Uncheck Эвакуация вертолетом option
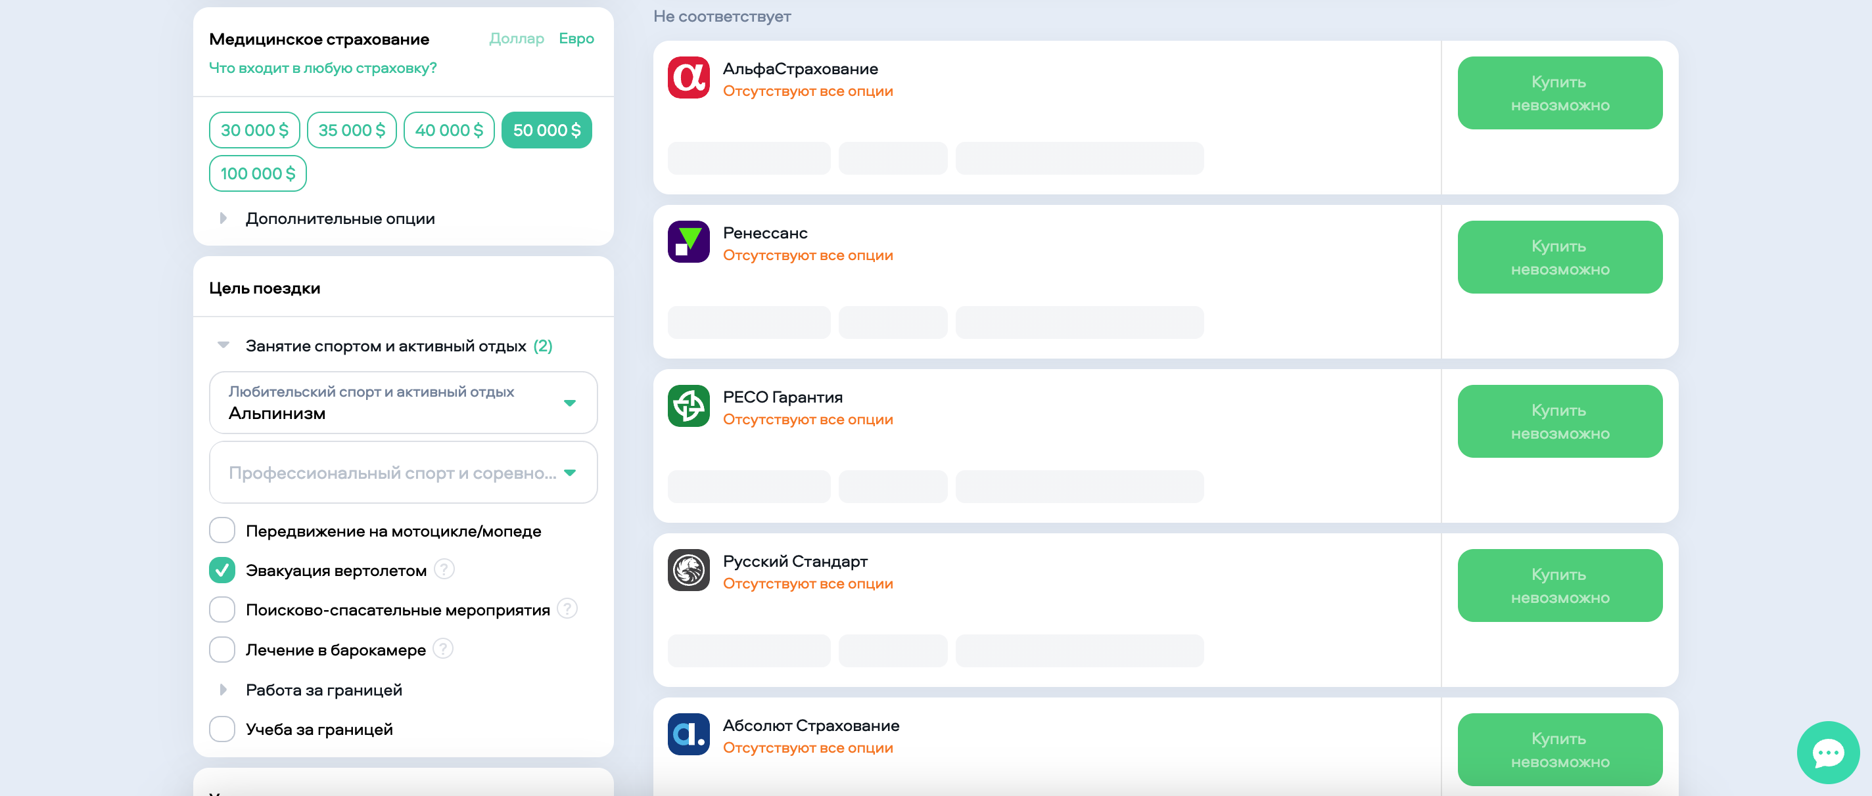Screen dimensions: 1872x796 point(222,570)
